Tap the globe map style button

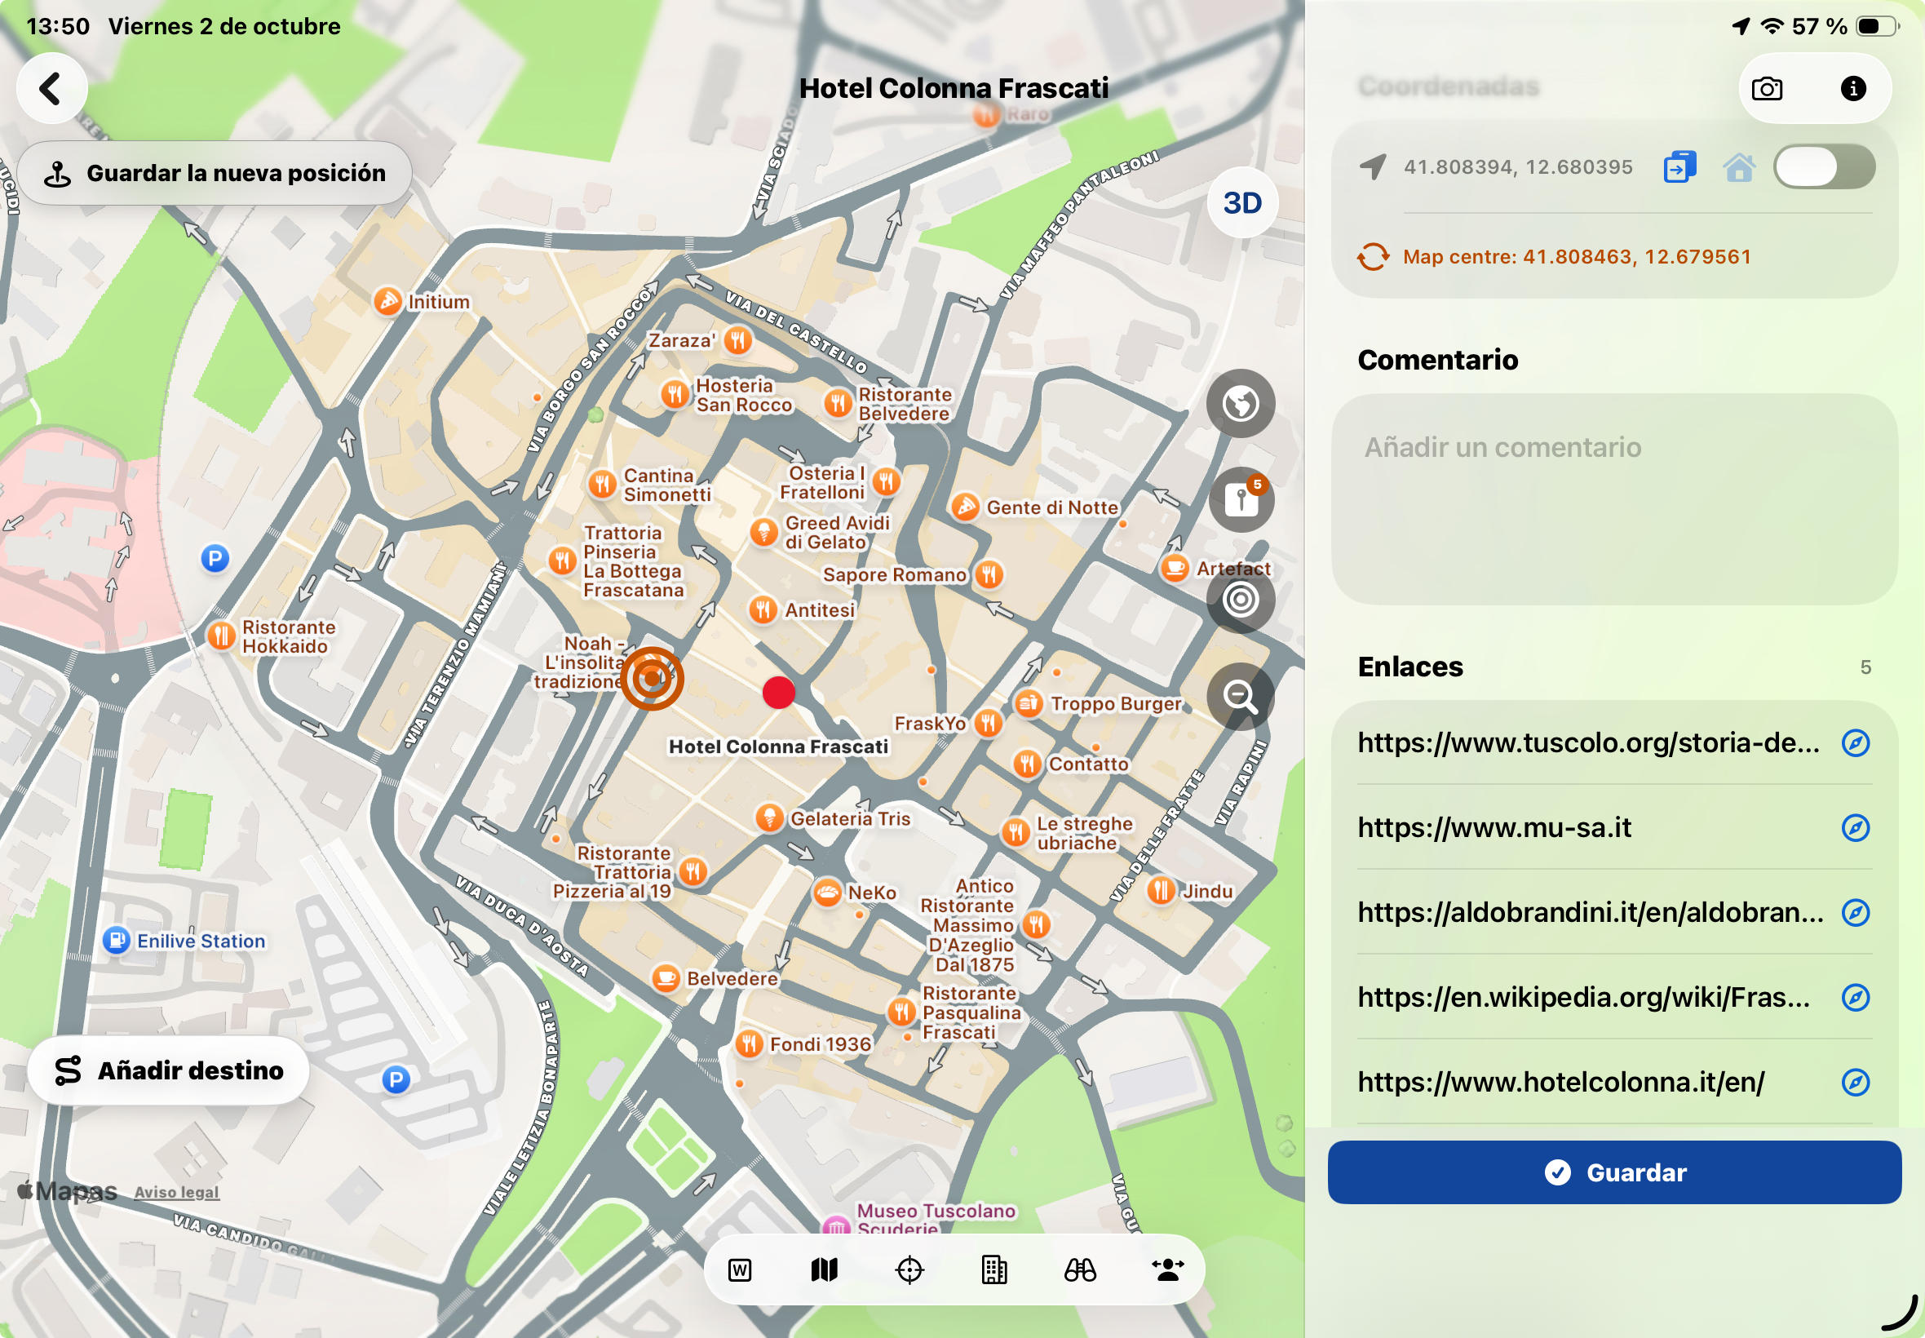point(1241,403)
